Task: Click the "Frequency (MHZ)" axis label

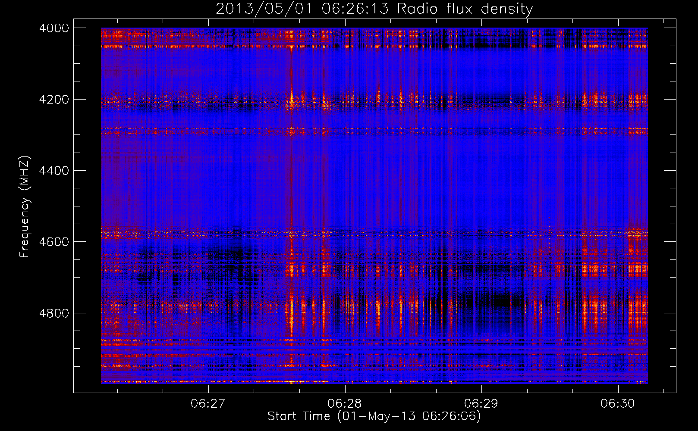Action: pos(25,207)
